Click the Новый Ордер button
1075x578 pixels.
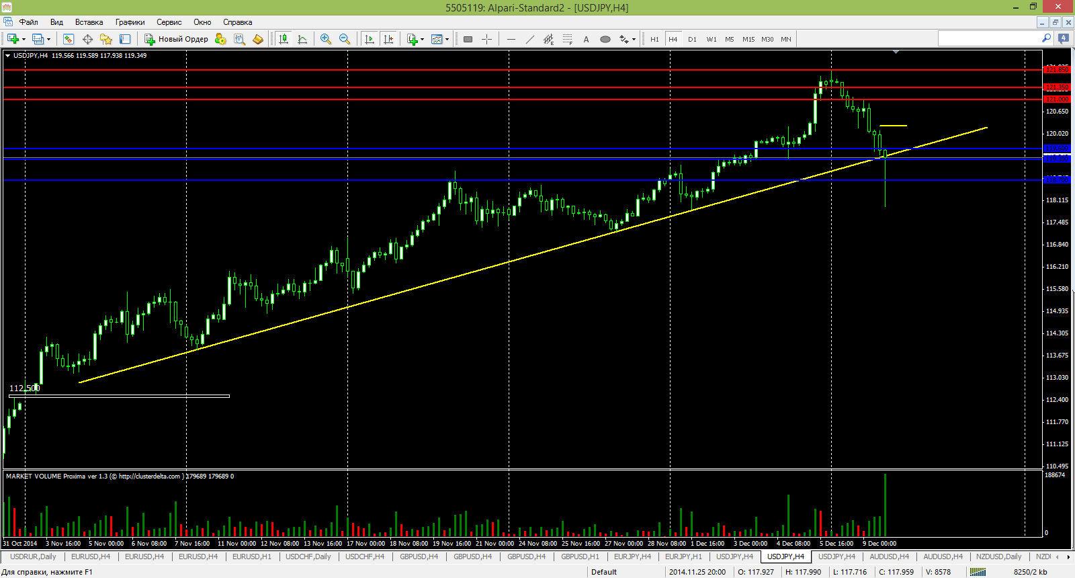click(177, 39)
